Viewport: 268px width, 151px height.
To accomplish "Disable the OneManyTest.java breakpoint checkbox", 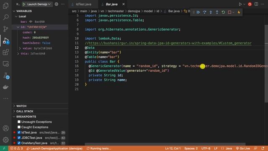I will coord(19,143).
